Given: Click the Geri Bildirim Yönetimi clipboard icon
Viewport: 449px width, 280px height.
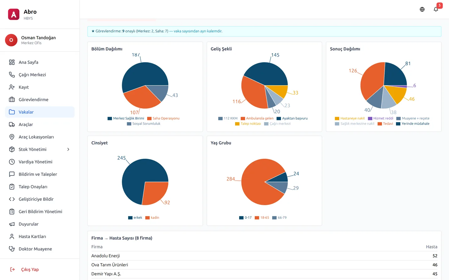Looking at the screenshot, I should [12, 212].
